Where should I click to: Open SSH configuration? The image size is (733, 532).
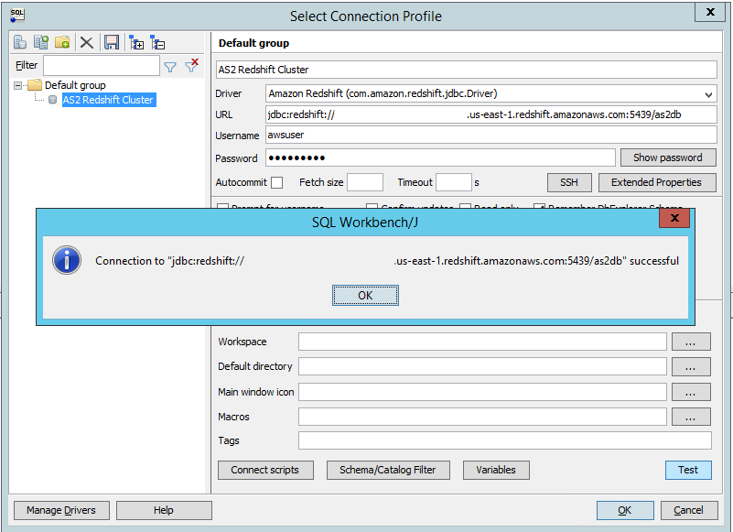coord(569,182)
